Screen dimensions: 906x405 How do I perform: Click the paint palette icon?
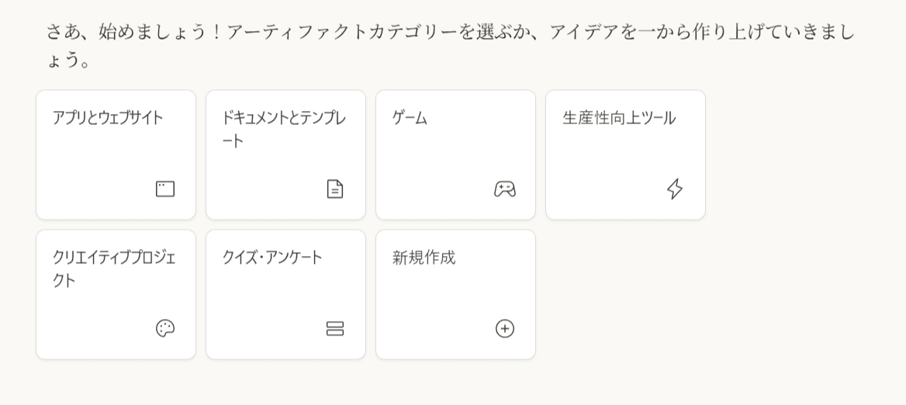[x=165, y=328]
